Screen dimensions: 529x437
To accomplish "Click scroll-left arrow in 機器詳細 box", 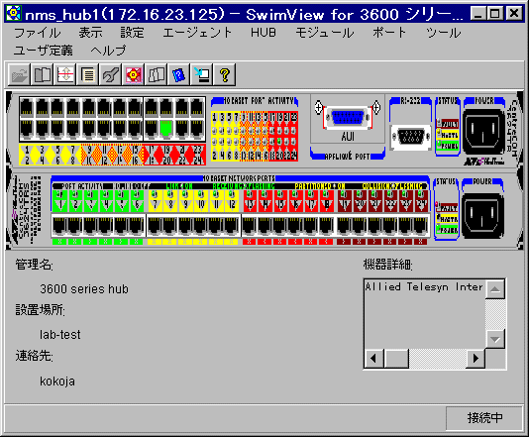I will (373, 358).
